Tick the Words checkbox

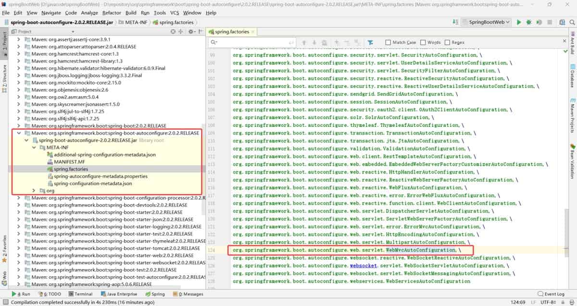423,42
